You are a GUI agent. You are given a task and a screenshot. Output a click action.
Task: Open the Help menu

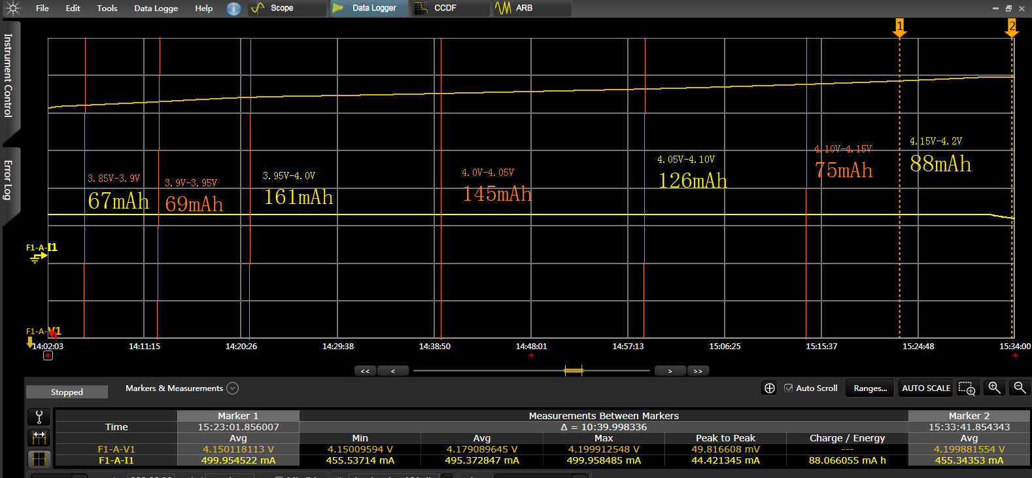click(x=204, y=9)
